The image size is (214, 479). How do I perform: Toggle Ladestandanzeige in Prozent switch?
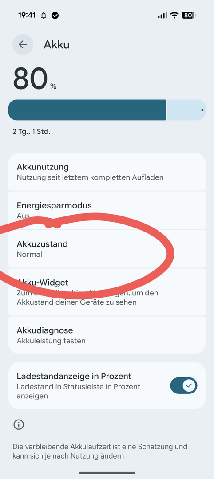[184, 385]
